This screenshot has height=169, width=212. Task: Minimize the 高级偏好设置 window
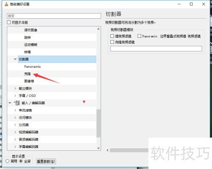click(x=179, y=4)
